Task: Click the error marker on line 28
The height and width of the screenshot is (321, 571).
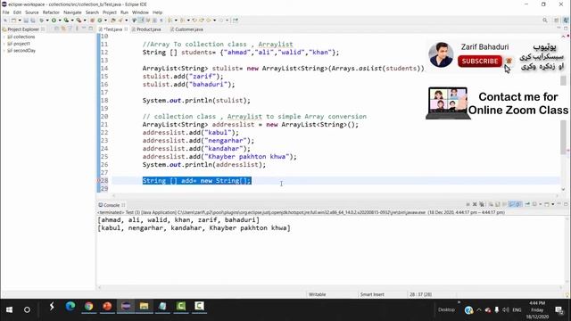Action: pos(98,180)
